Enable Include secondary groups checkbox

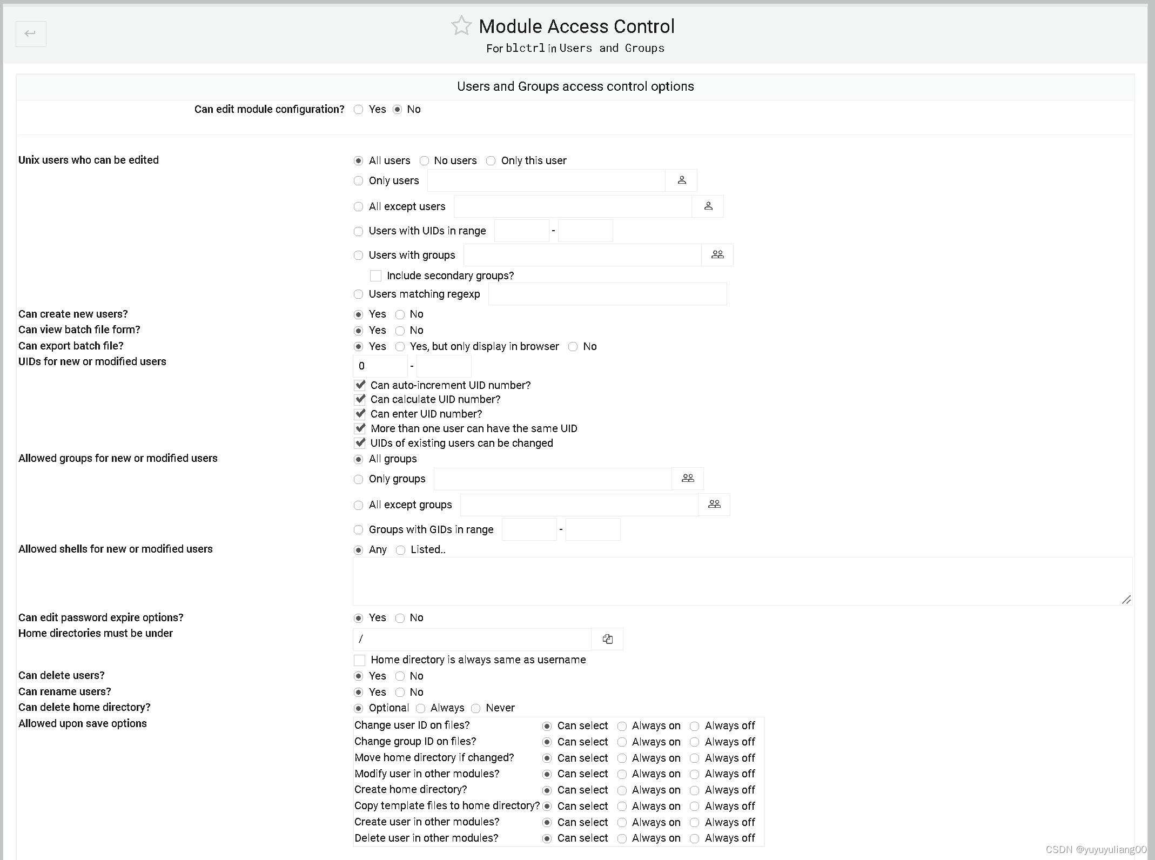coord(375,276)
